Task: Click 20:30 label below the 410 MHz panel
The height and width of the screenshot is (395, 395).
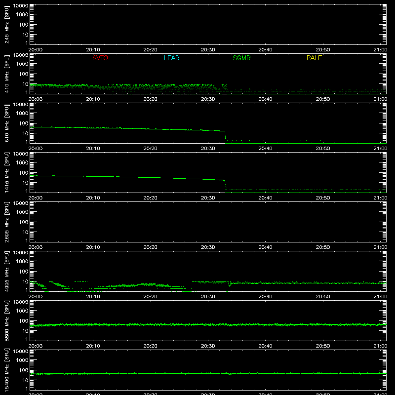Action: (x=208, y=99)
